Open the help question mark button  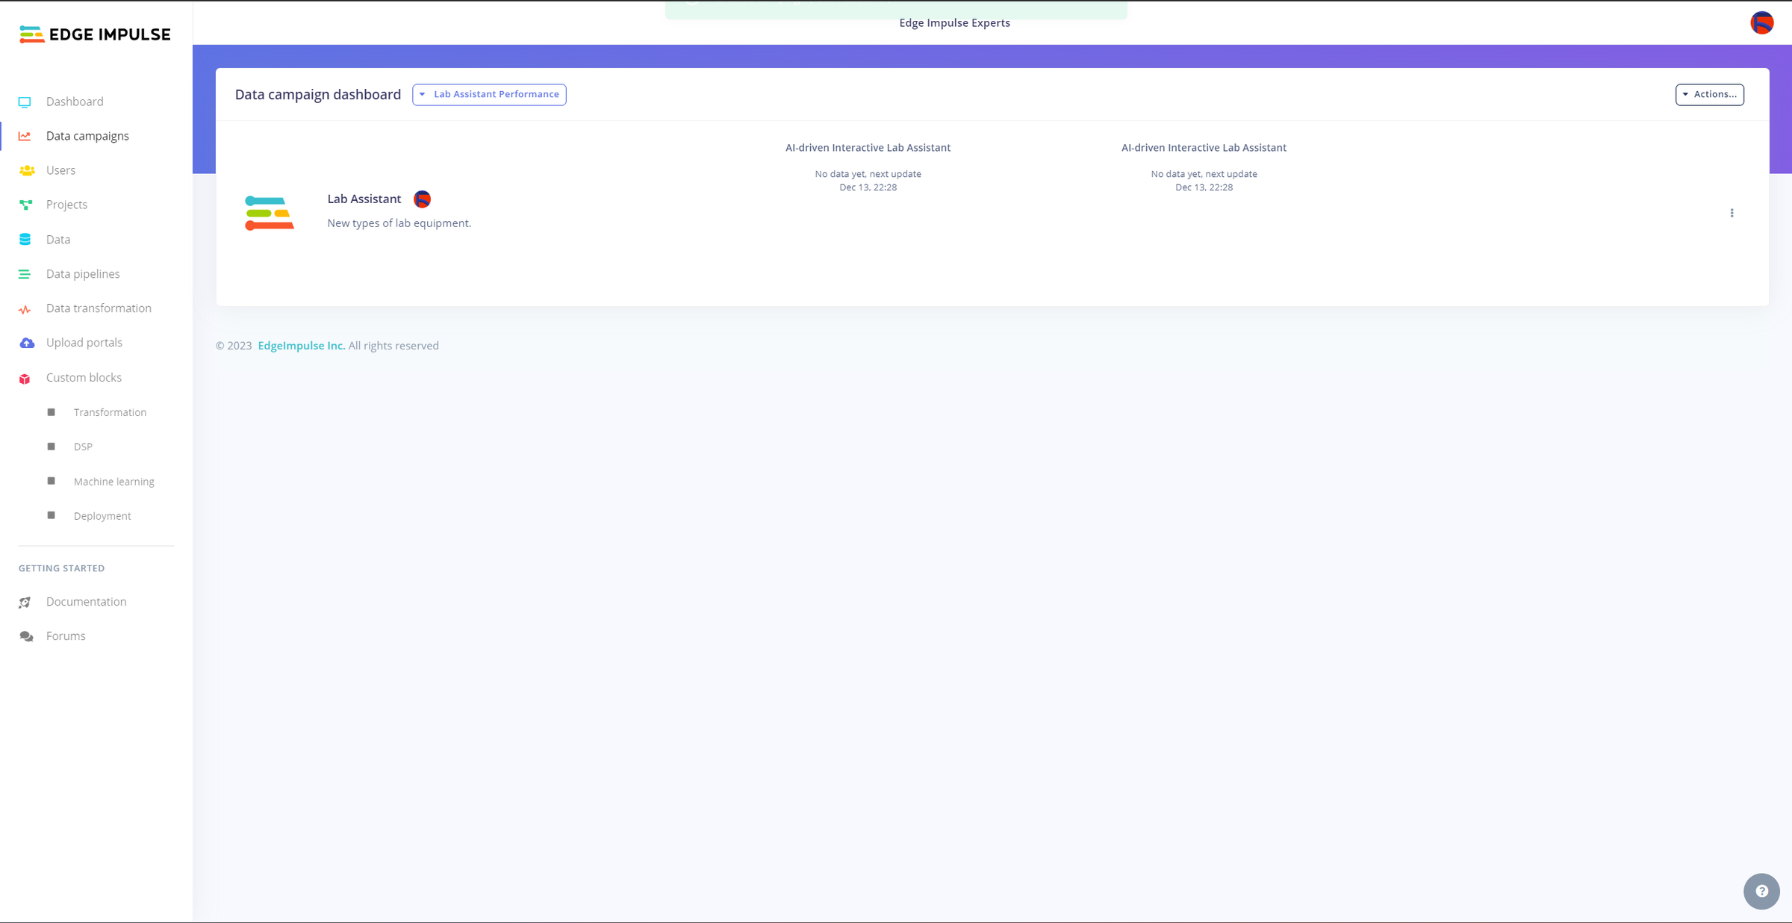[1761, 891]
